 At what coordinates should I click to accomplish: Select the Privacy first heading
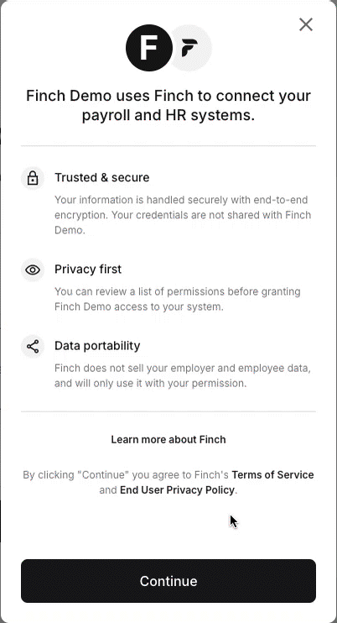point(88,269)
